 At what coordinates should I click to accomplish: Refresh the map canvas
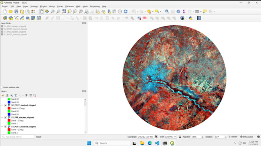click(x=126, y=11)
